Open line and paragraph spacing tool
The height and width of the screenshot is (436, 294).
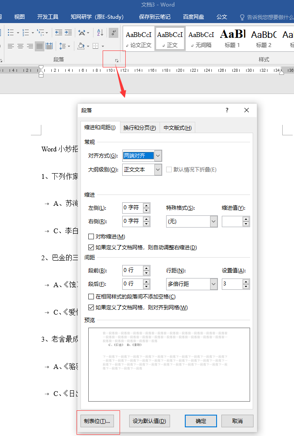[x=63, y=46]
